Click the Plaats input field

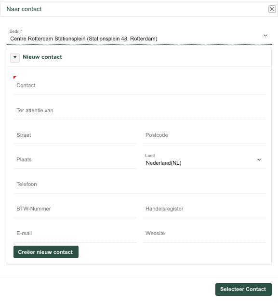(x=75, y=159)
